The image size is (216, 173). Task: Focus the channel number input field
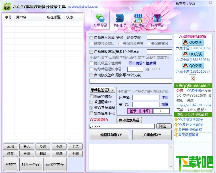(159, 37)
